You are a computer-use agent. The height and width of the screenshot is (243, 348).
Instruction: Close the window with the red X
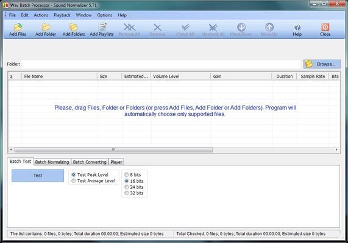[x=337, y=4]
